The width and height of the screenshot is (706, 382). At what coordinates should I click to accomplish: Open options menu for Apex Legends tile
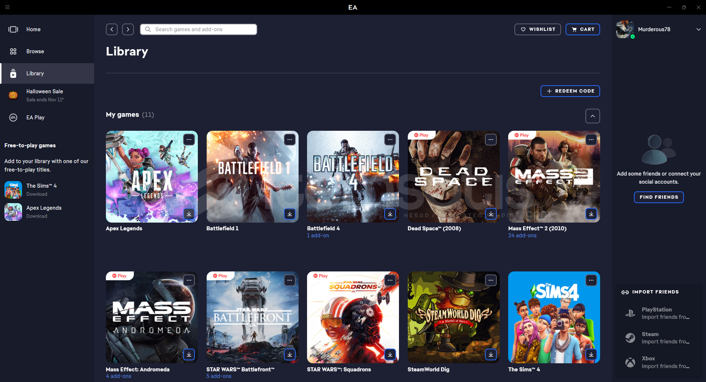(x=189, y=140)
